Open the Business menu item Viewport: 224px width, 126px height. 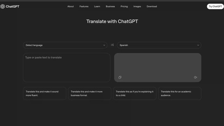(110, 6)
